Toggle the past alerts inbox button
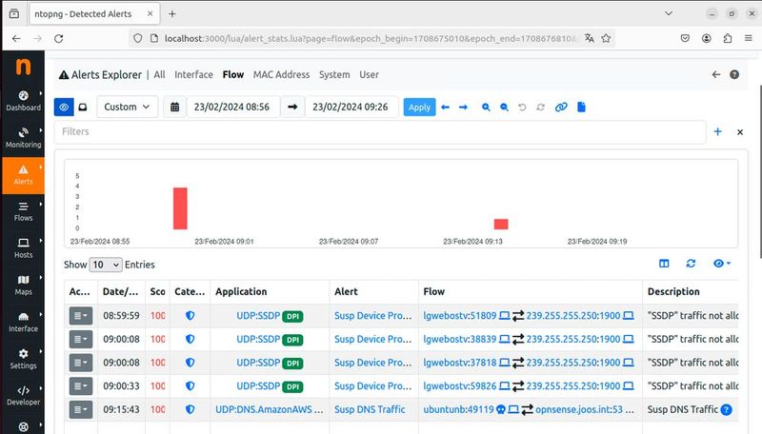Image resolution: width=762 pixels, height=434 pixels. [83, 108]
